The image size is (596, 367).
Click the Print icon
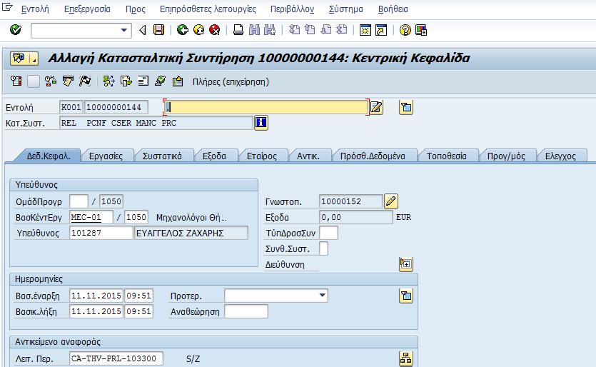click(238, 30)
